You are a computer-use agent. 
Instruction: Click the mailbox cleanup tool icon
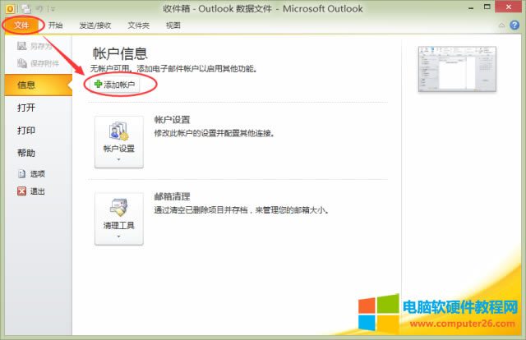point(118,208)
